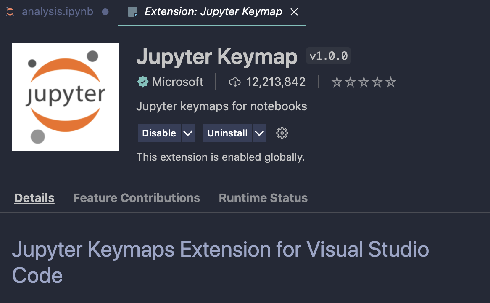490x303 pixels.
Task: Switch to the analysis.ipynb tab
Action: [x=58, y=12]
